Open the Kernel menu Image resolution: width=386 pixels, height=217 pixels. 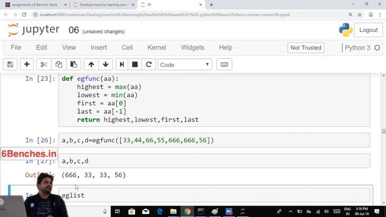157,48
